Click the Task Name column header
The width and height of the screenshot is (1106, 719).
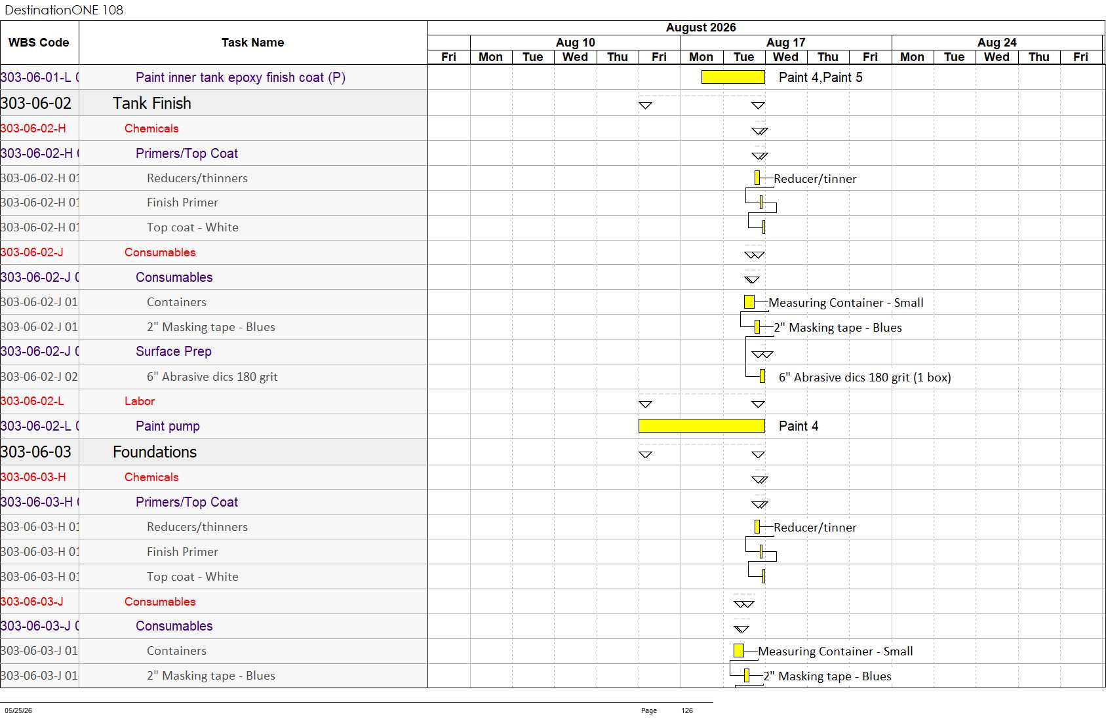pyautogui.click(x=253, y=43)
